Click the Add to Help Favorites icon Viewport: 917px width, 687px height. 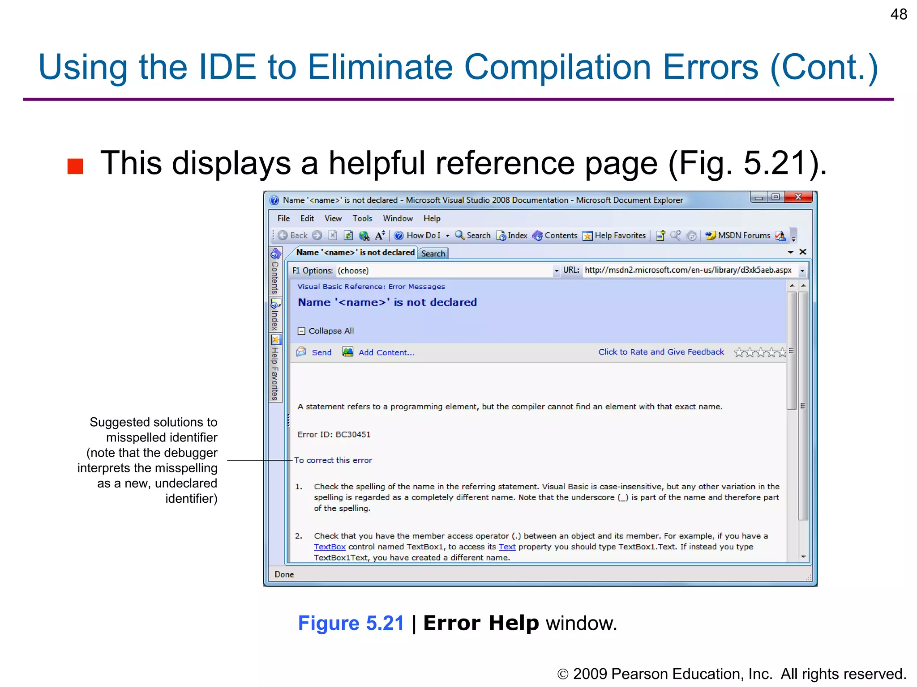[x=660, y=235]
